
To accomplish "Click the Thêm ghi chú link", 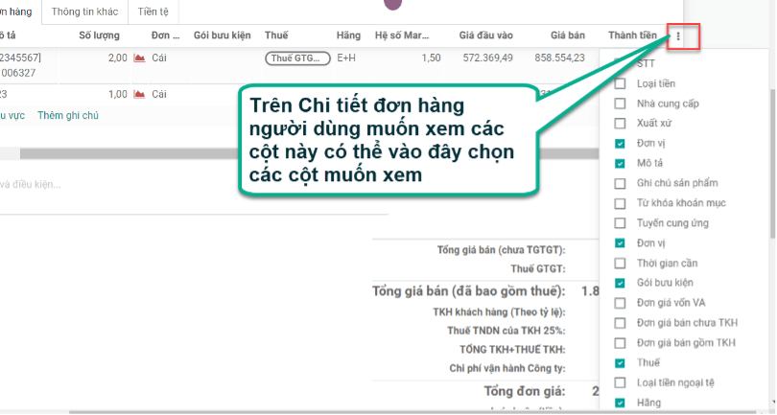I will point(68,115).
